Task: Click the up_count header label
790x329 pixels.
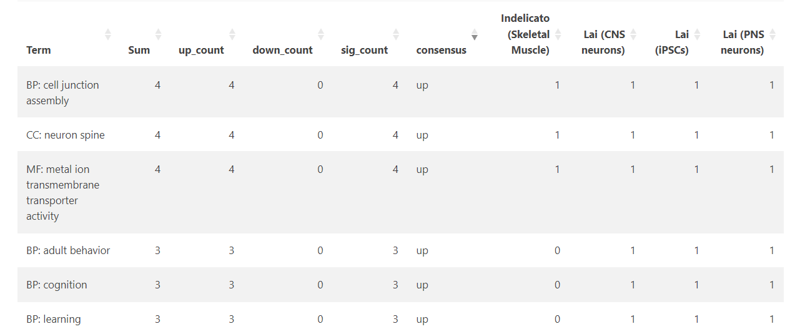Action: click(201, 50)
